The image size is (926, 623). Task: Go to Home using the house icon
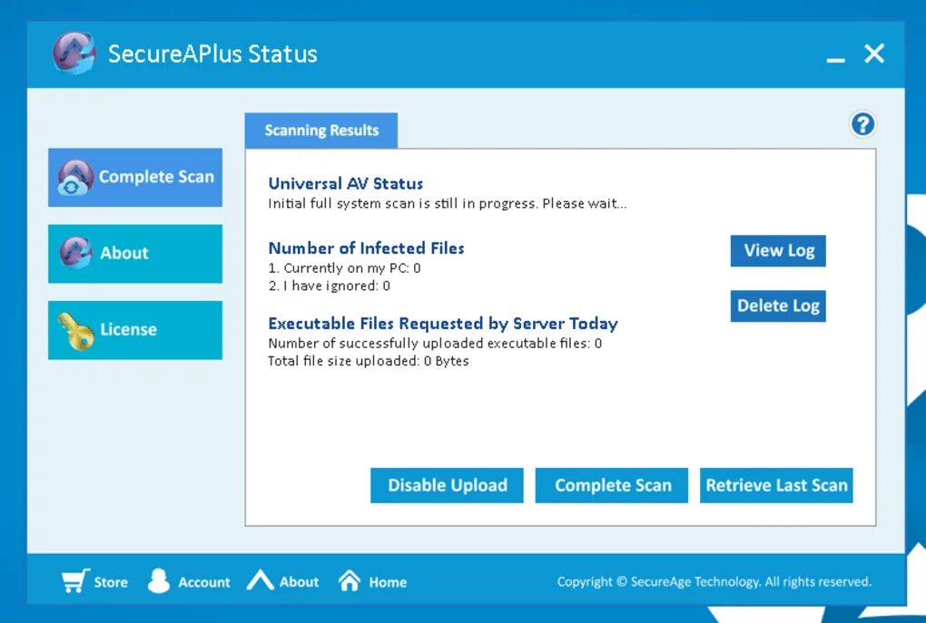(x=350, y=581)
